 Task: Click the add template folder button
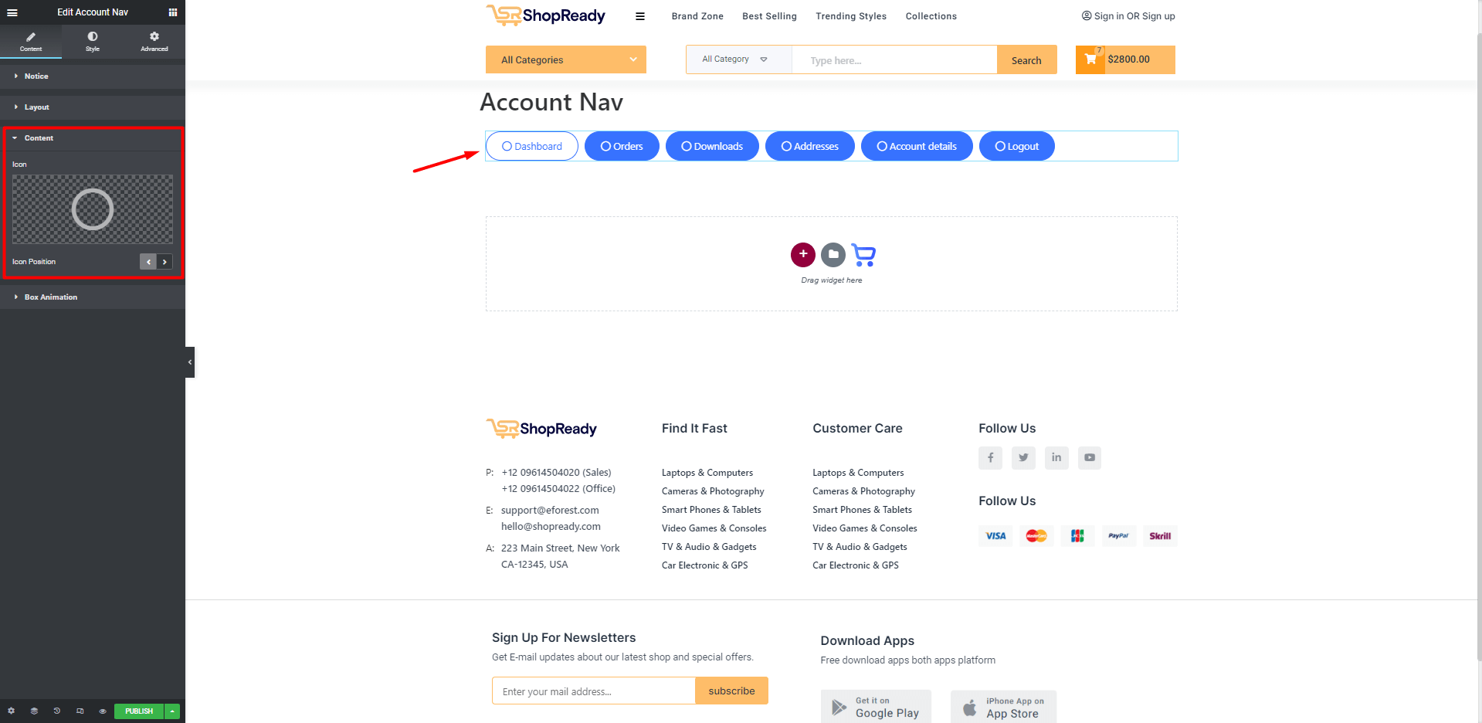[x=833, y=254]
